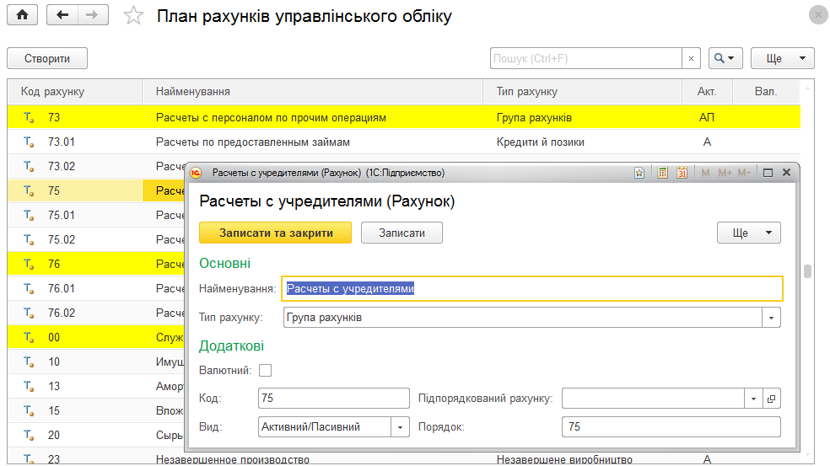
Task: Open the 'Вид' dropdown arrow
Action: point(400,427)
